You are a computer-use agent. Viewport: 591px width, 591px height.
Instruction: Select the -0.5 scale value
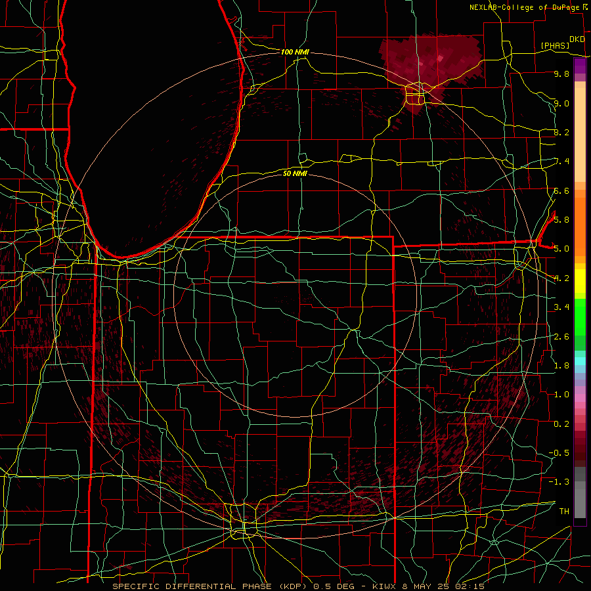point(559,452)
